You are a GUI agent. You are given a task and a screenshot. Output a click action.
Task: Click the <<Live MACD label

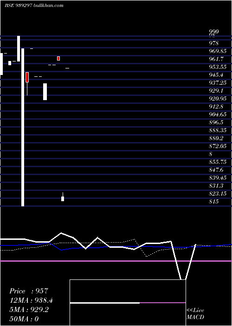(x=195, y=313)
